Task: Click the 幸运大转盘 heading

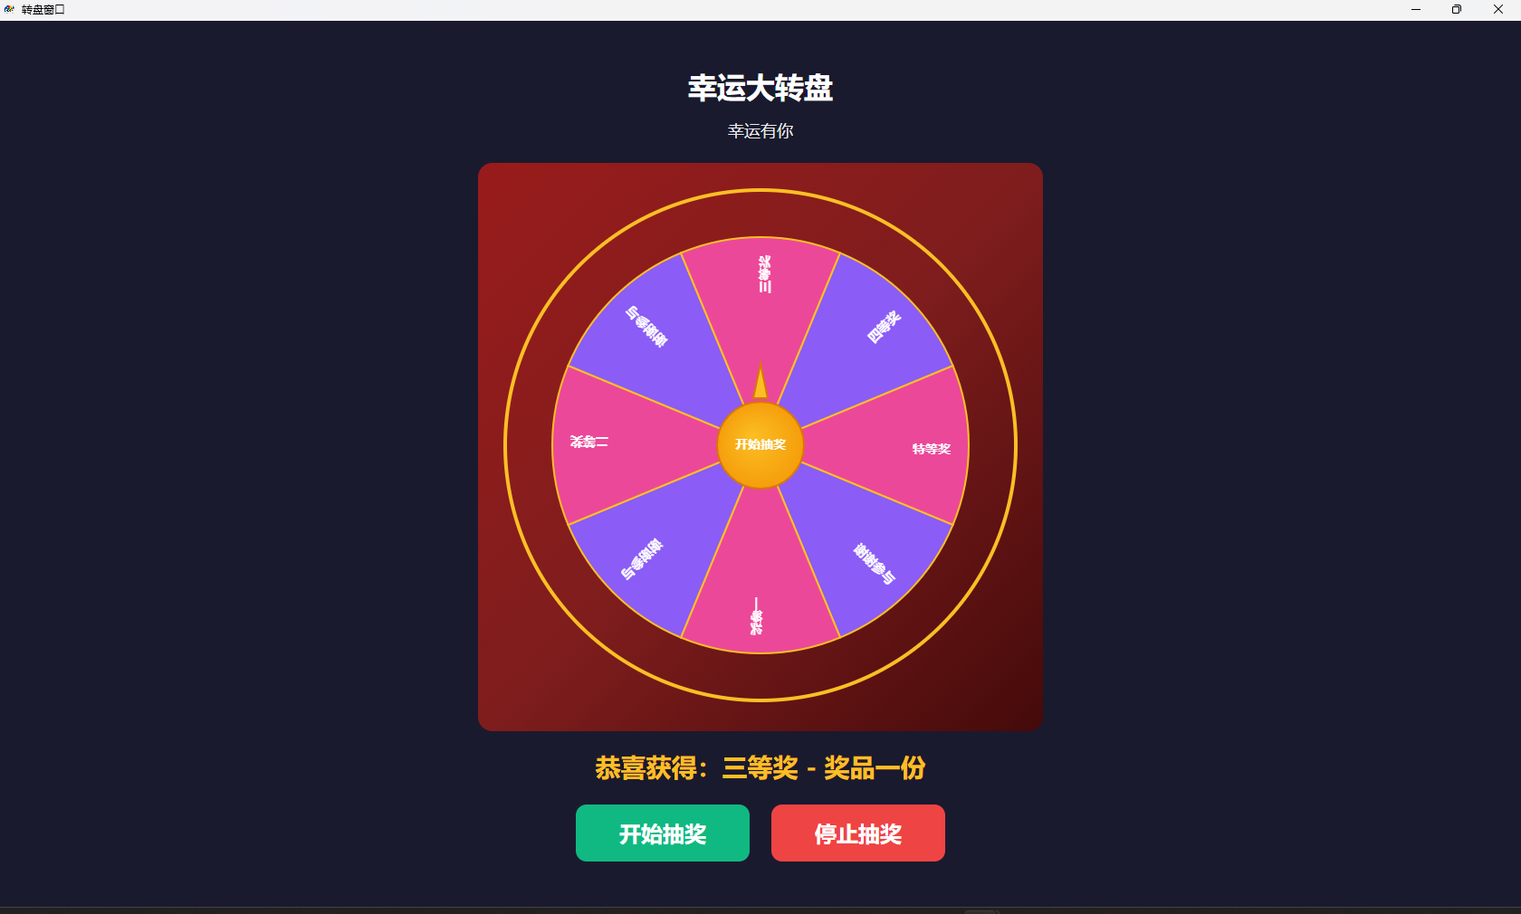Action: 760,88
